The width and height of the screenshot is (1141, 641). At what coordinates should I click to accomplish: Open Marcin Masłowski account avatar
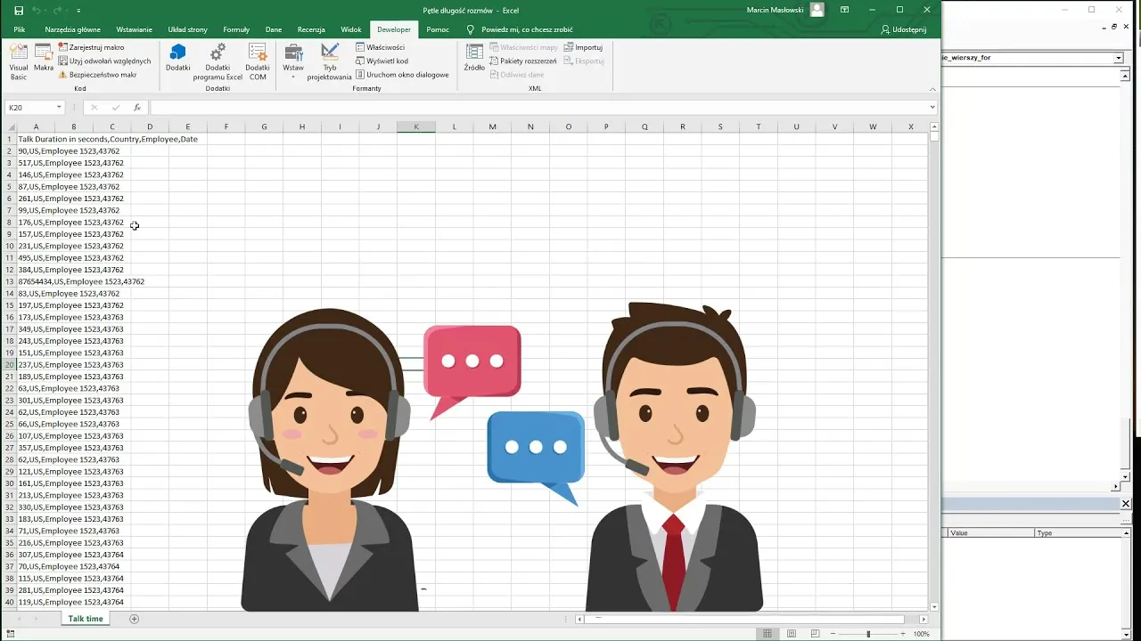pyautogui.click(x=817, y=10)
